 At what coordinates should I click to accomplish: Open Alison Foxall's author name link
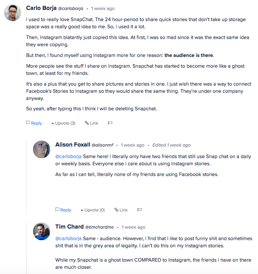(72, 145)
